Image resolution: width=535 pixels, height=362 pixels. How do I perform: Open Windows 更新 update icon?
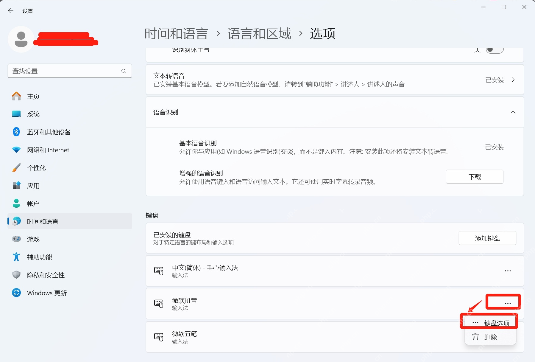[16, 293]
